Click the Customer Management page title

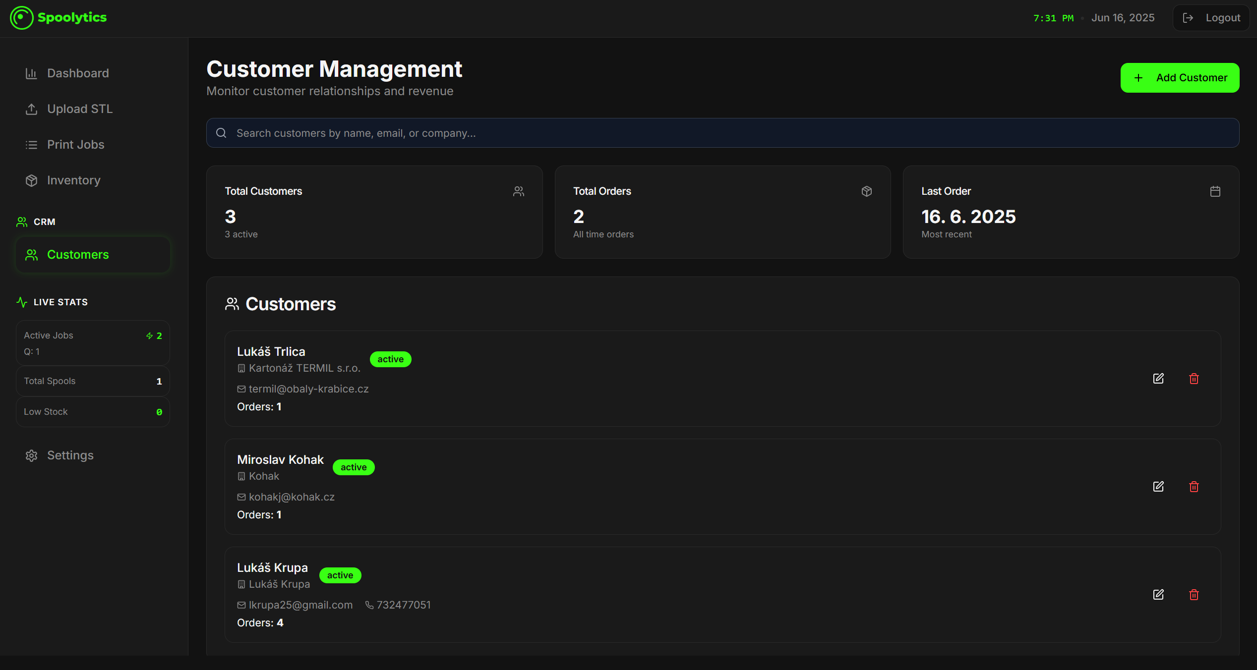(x=334, y=69)
